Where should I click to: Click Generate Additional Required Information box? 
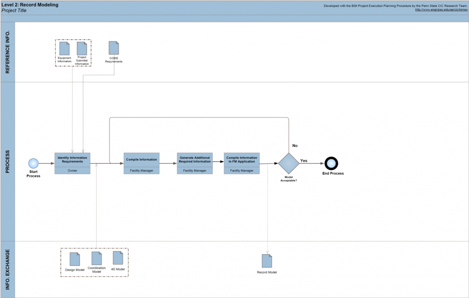[195, 160]
